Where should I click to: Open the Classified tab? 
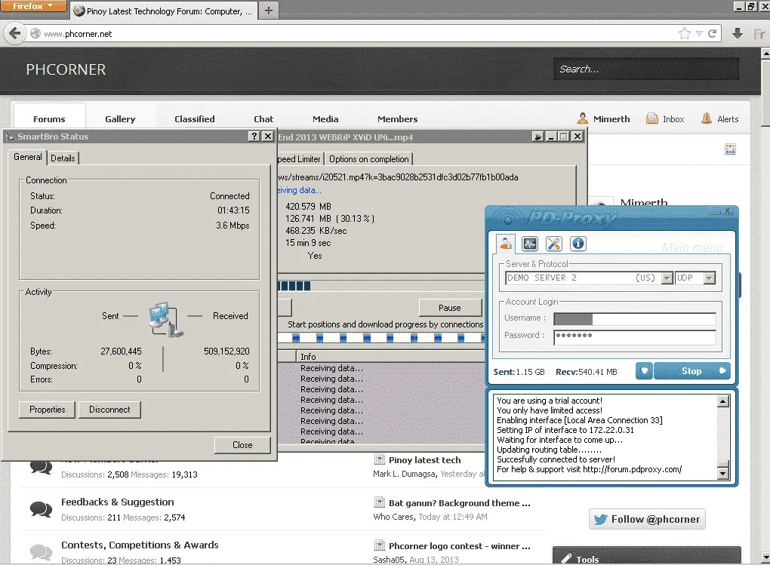195,118
